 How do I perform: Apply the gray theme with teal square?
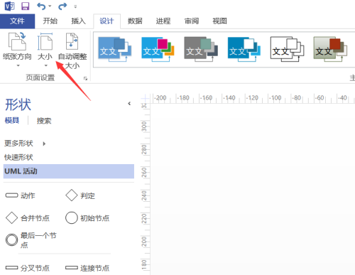click(201, 49)
